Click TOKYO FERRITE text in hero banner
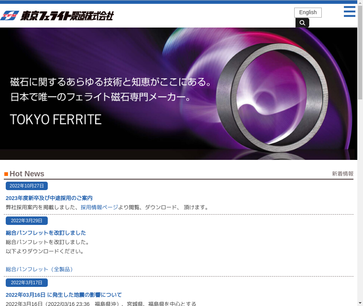Image resolution: width=363 pixels, height=306 pixels. [56, 119]
